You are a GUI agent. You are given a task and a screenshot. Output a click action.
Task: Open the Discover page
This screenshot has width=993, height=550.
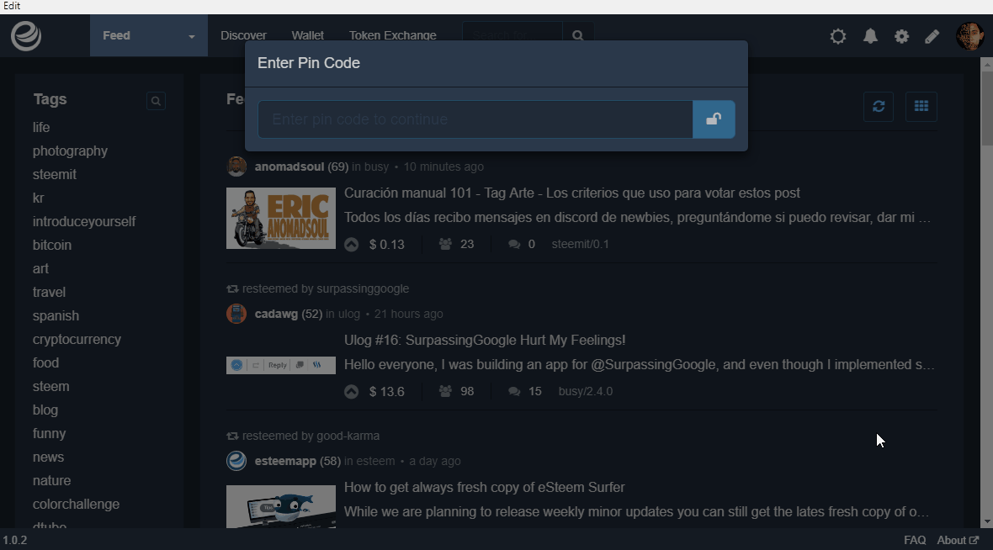(x=243, y=35)
